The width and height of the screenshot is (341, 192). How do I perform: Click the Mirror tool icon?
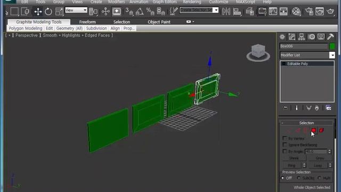click(226, 11)
